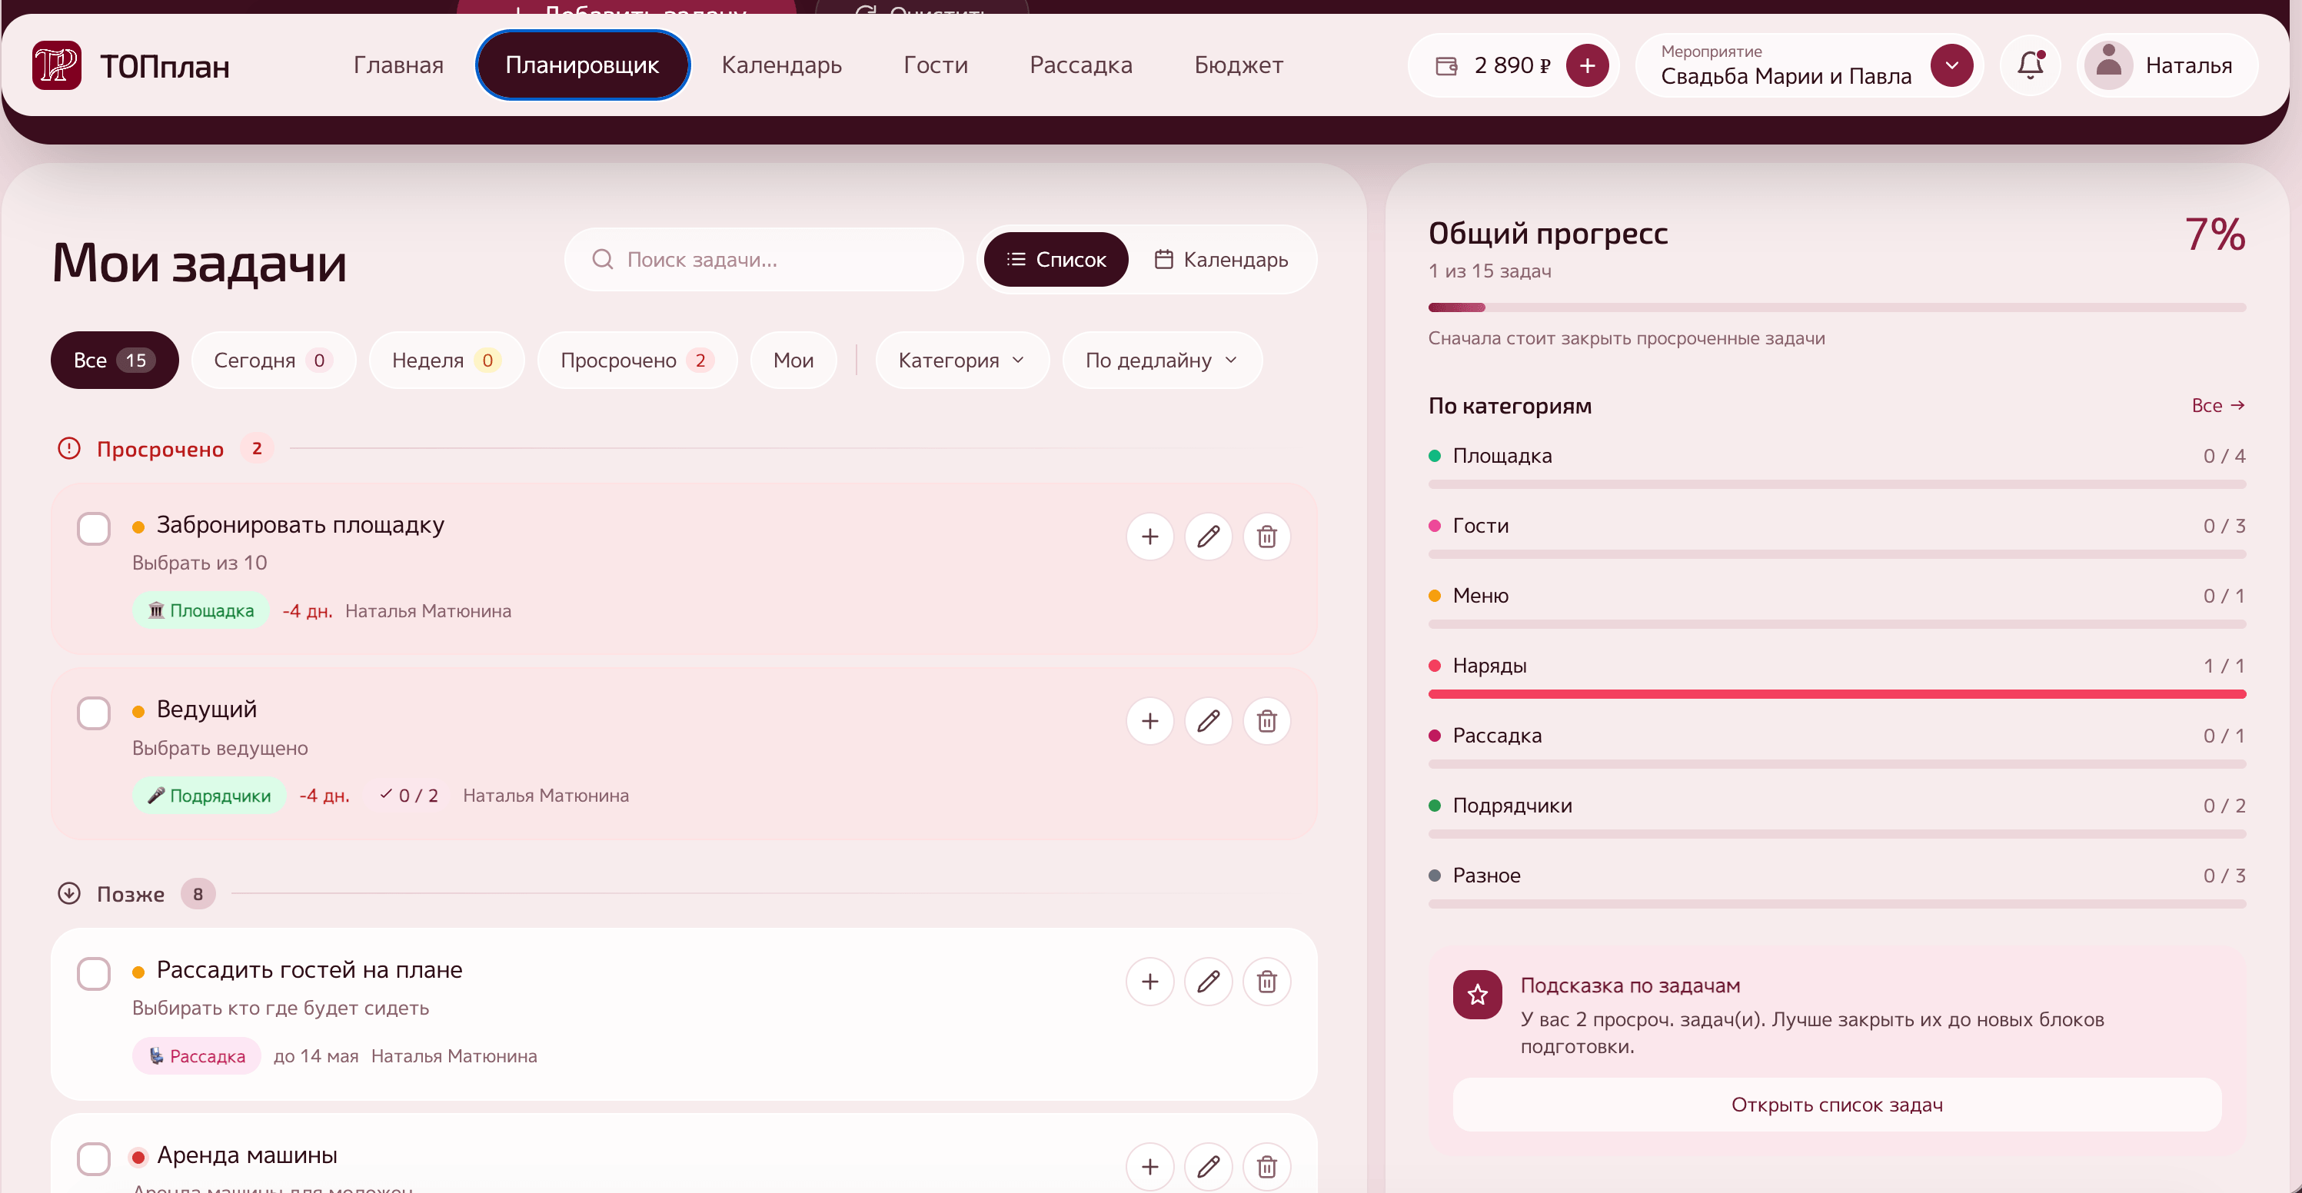Open the Категория dropdown
The width and height of the screenshot is (2302, 1193).
pos(962,361)
